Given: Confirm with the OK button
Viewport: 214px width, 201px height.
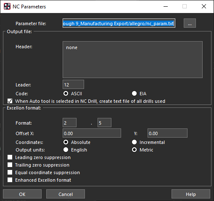Looking at the screenshot, I should point(22,194).
